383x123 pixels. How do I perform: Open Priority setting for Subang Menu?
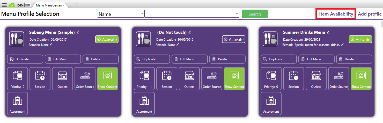pyautogui.click(x=17, y=79)
